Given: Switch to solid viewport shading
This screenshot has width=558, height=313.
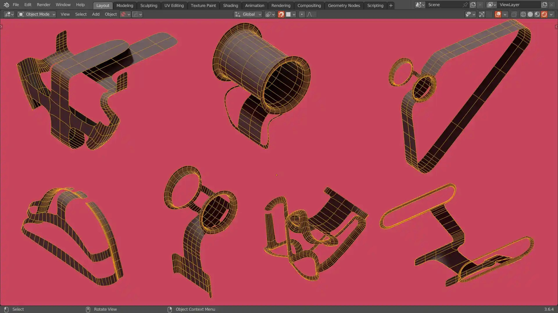Looking at the screenshot, I should (x=530, y=14).
